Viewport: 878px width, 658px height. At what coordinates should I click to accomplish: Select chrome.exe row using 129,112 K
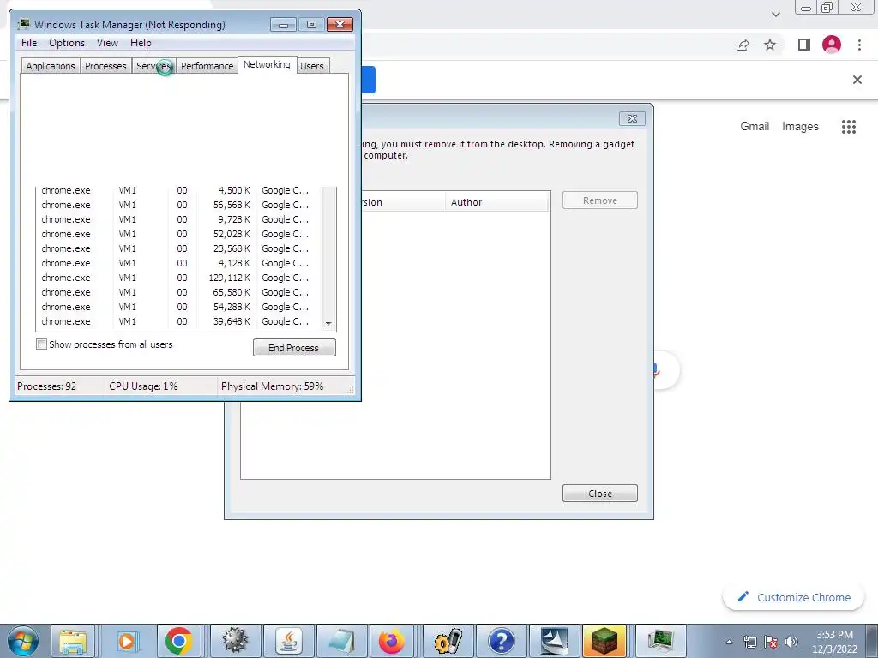[x=179, y=278]
